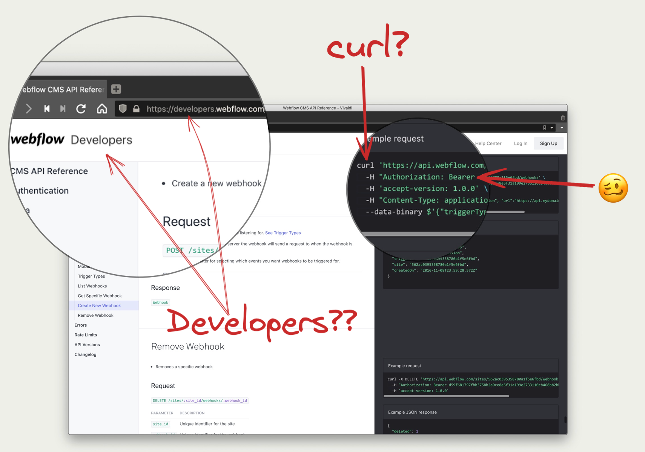Screen dimensions: 645x452
Task: Click the Example request header above the DELETE curl
Action: [404, 366]
